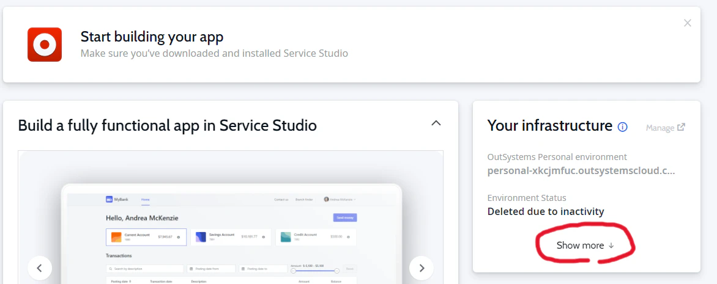Go to the previous carousel slide

pos(39,268)
